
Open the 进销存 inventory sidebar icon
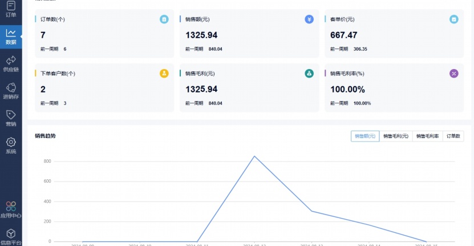pyautogui.click(x=11, y=90)
